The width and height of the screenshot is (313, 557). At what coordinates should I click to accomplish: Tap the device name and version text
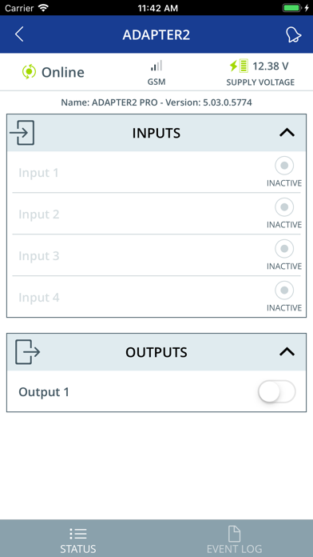coord(156,102)
